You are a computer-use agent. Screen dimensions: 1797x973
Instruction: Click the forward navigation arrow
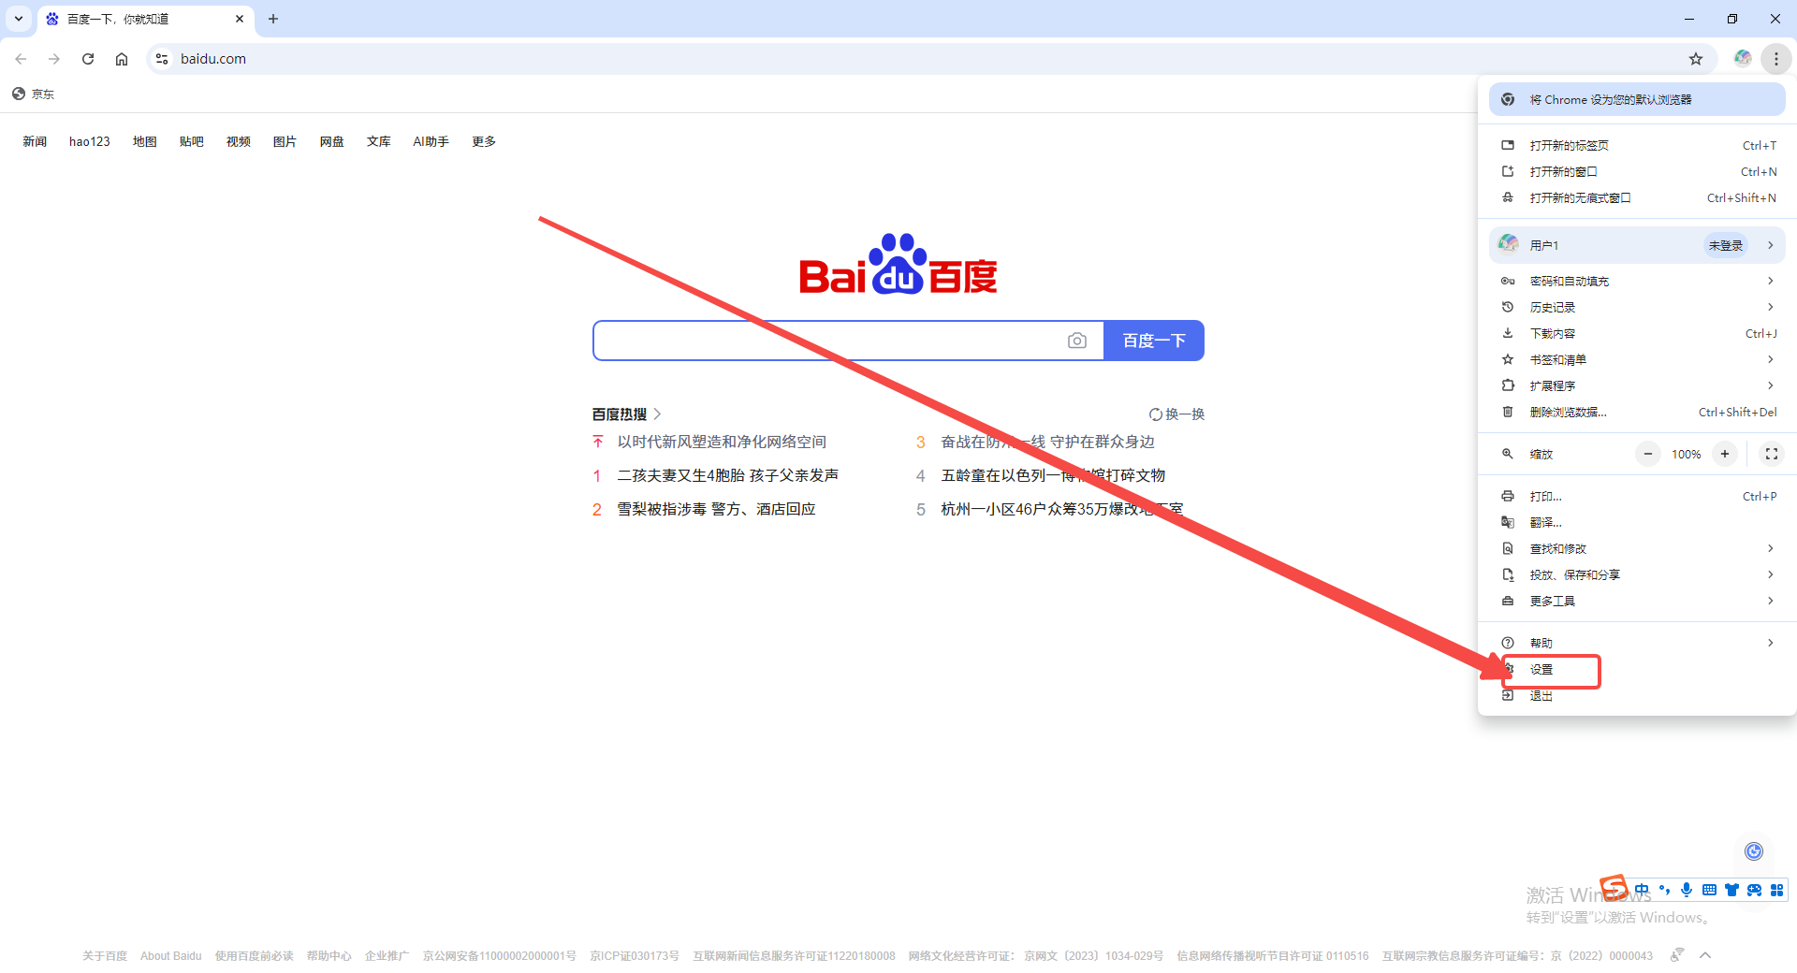tap(54, 59)
